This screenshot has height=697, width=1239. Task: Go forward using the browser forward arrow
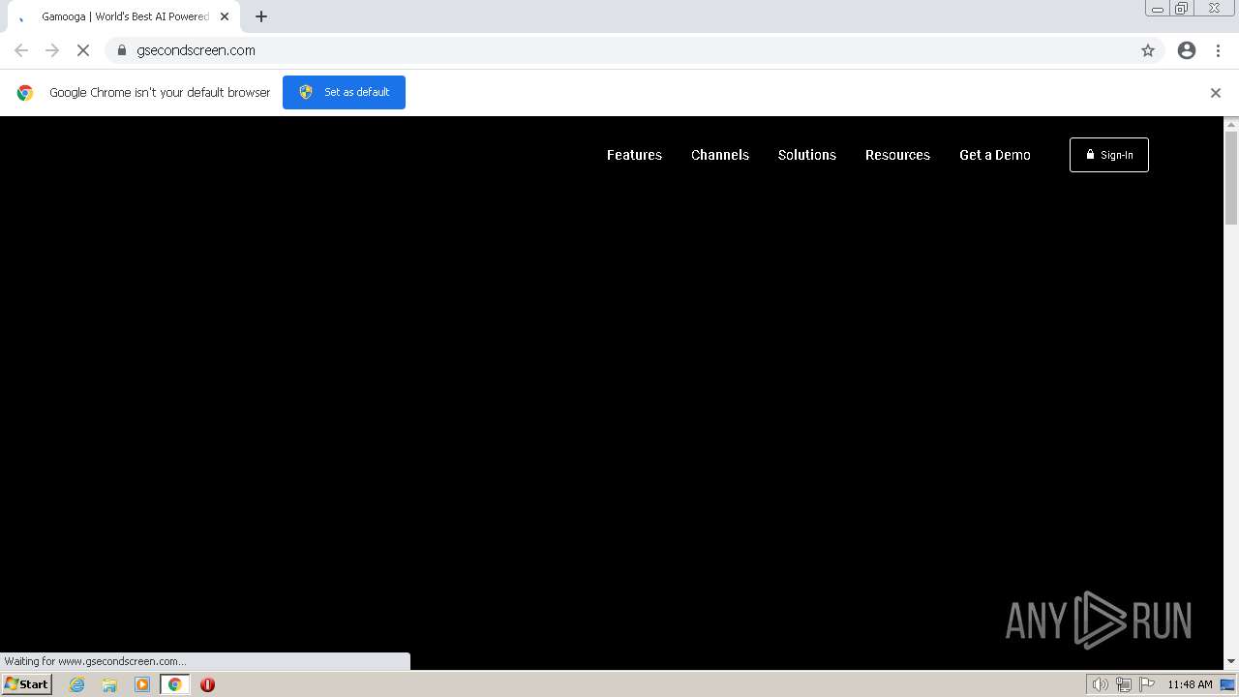coord(52,50)
